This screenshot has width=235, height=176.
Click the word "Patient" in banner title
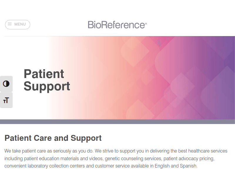click(x=44, y=74)
